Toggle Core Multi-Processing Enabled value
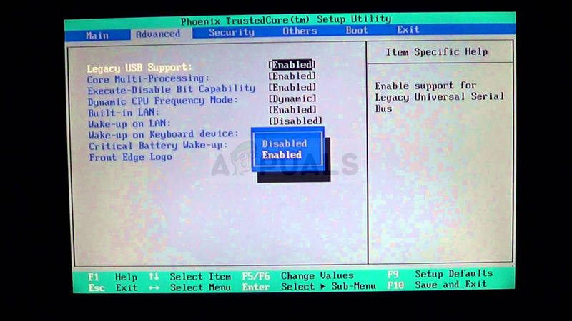This screenshot has height=321, width=572. pos(292,76)
